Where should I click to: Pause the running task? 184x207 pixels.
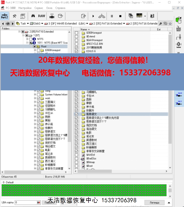(x=112, y=16)
